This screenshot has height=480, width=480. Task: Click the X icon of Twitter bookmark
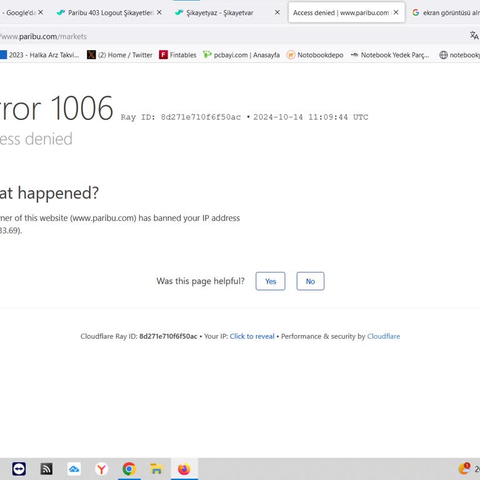point(91,55)
